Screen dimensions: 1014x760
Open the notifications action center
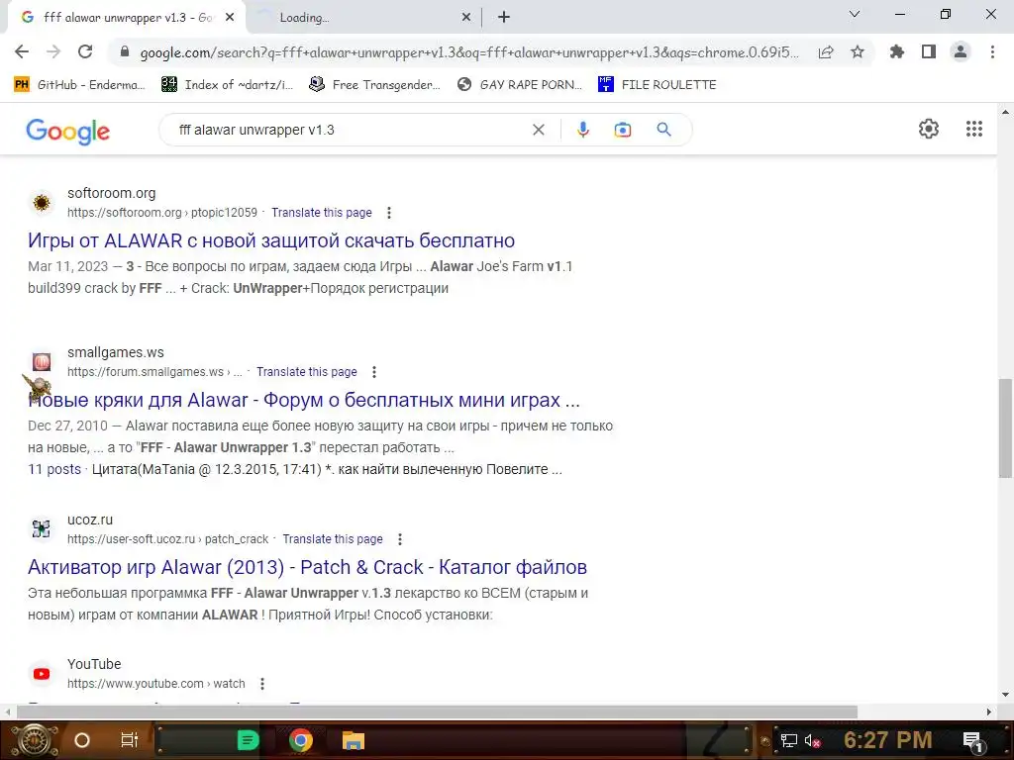coord(973,740)
